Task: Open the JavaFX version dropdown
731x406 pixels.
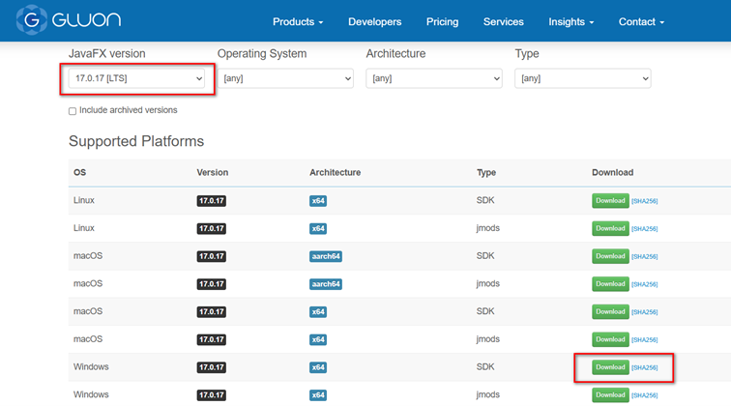Action: 136,78
